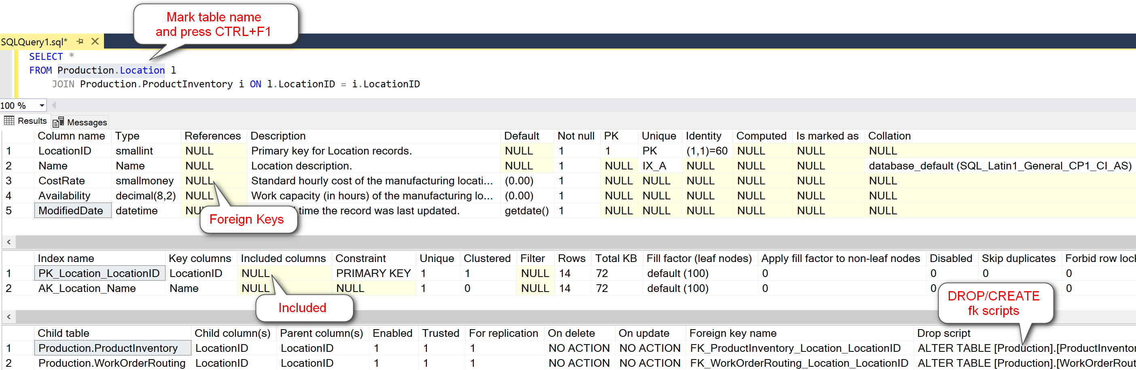Click the Results grid icon
Image resolution: width=1136 pixels, height=370 pixels.
(x=9, y=120)
